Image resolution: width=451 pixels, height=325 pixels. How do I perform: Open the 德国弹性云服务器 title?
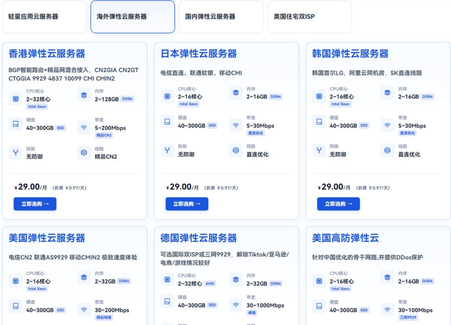tap(199, 238)
